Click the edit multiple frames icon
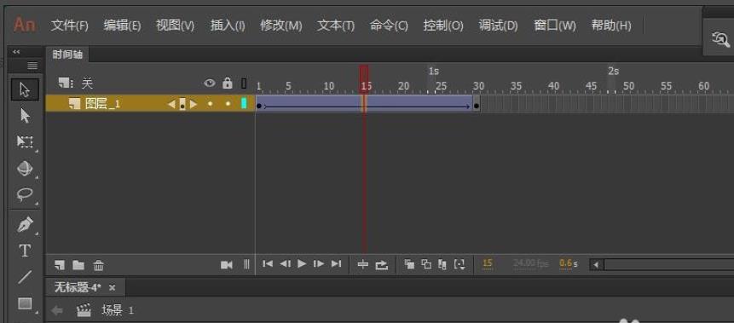 click(442, 264)
